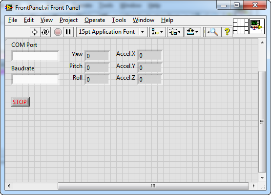Click the scroll down arrow
Screen dimensions: 271x195
pos(262,178)
